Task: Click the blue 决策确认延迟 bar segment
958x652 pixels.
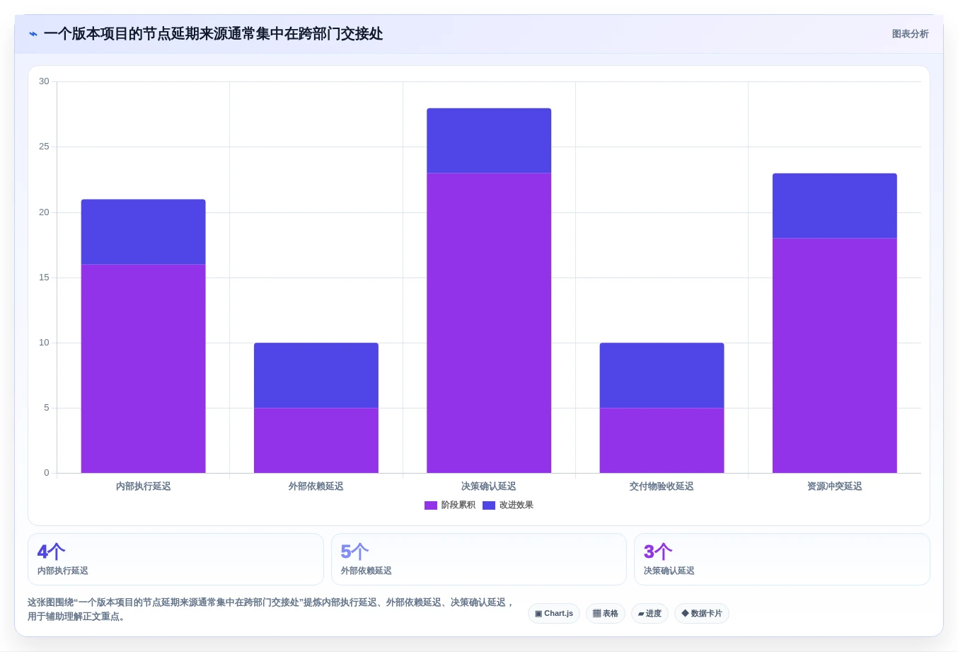Action: click(489, 141)
